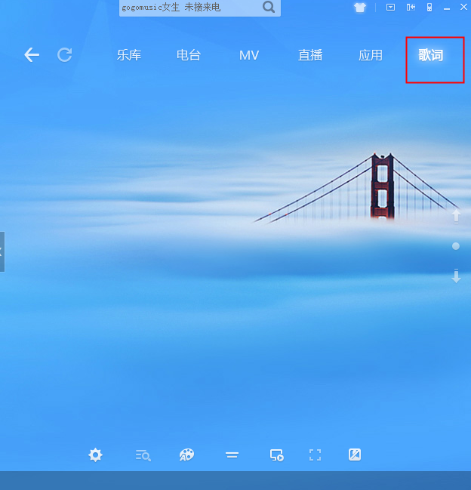
Task: Go to the MV tab
Action: coord(248,55)
